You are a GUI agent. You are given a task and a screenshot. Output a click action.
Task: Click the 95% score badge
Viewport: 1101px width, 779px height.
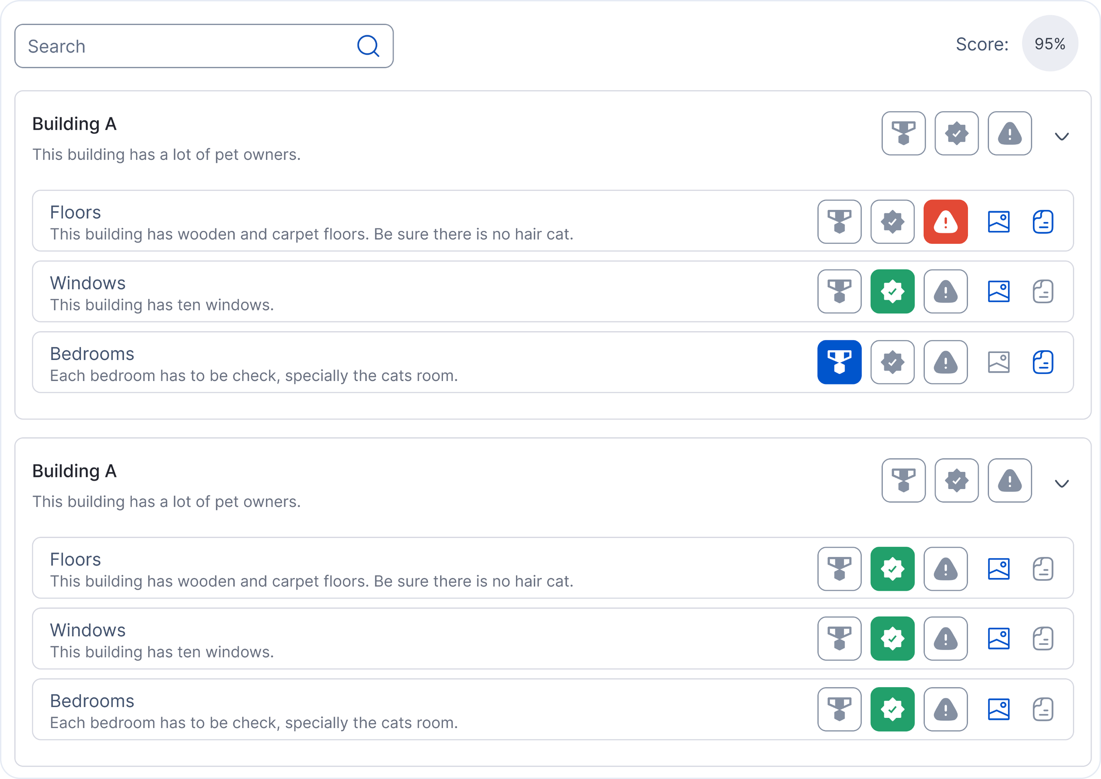(1050, 44)
